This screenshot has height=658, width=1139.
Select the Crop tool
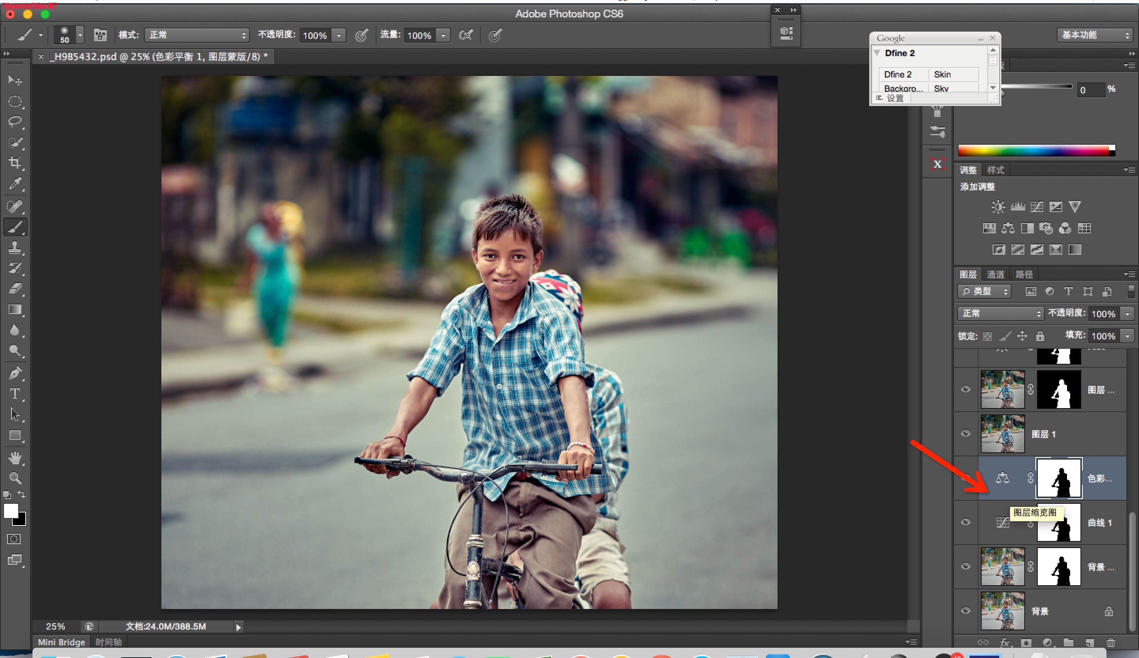tap(15, 163)
